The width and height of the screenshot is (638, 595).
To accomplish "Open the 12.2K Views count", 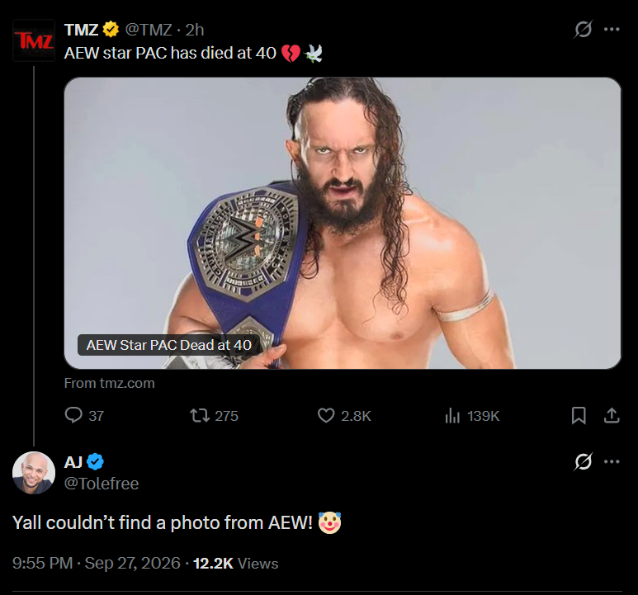I will coord(235,564).
